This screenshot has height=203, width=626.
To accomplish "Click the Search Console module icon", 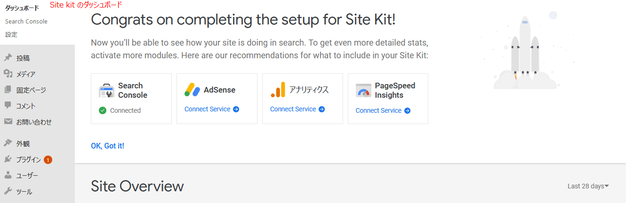I will click(x=106, y=91).
